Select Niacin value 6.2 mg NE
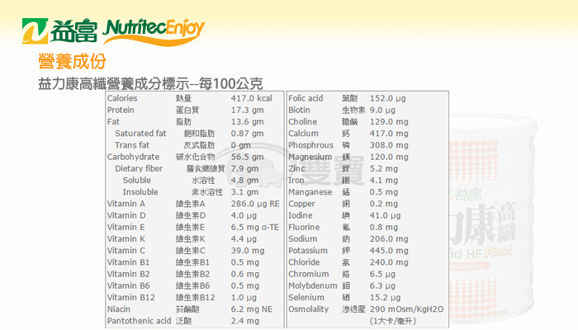 [252, 309]
